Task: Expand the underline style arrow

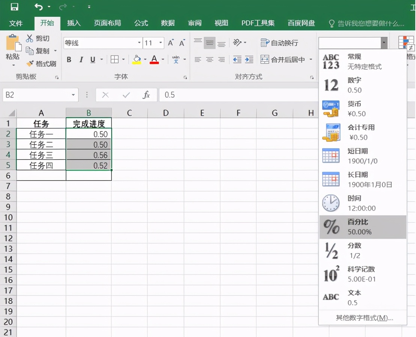Action: click(x=102, y=59)
